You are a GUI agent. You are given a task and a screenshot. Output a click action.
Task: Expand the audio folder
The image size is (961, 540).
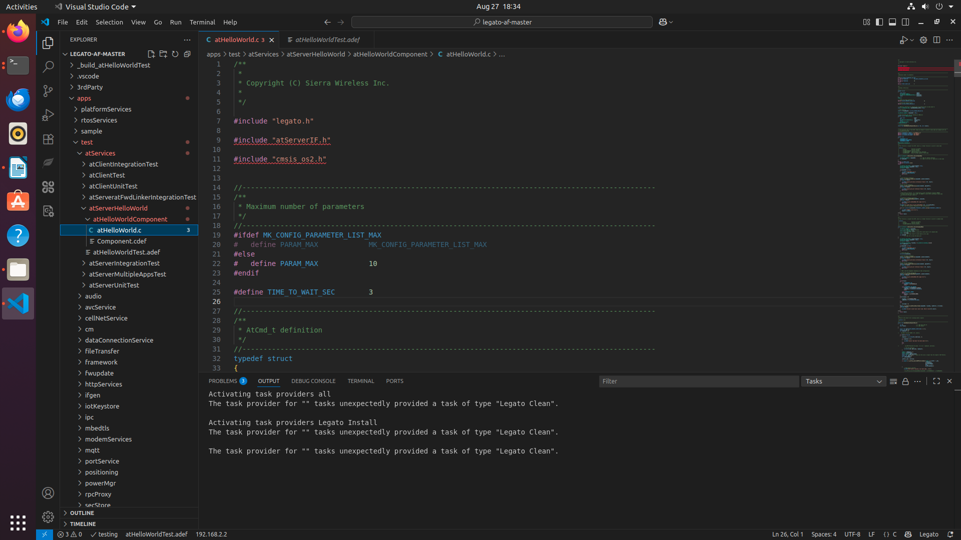93,296
